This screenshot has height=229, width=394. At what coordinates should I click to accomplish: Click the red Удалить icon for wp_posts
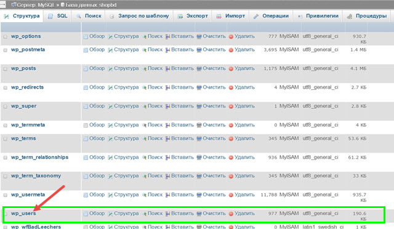tap(231, 69)
